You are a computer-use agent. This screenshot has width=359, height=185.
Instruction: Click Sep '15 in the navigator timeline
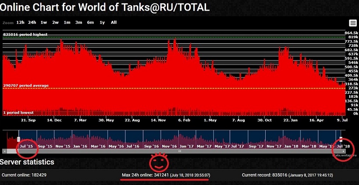(x=45, y=146)
